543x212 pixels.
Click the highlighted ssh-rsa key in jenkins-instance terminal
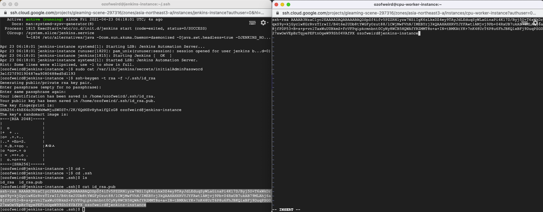click(135, 198)
